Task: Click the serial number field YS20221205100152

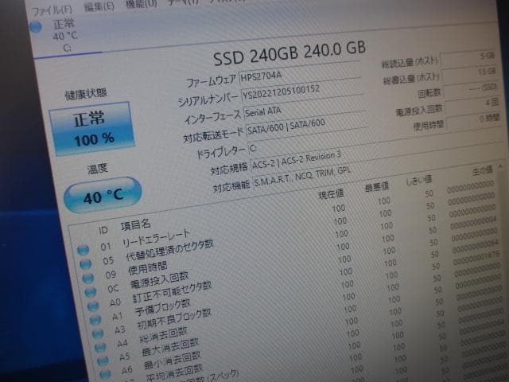Action: [302, 89]
